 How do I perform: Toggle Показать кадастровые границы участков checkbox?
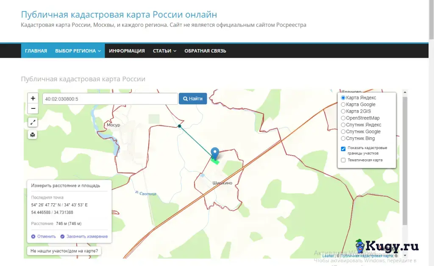point(343,149)
